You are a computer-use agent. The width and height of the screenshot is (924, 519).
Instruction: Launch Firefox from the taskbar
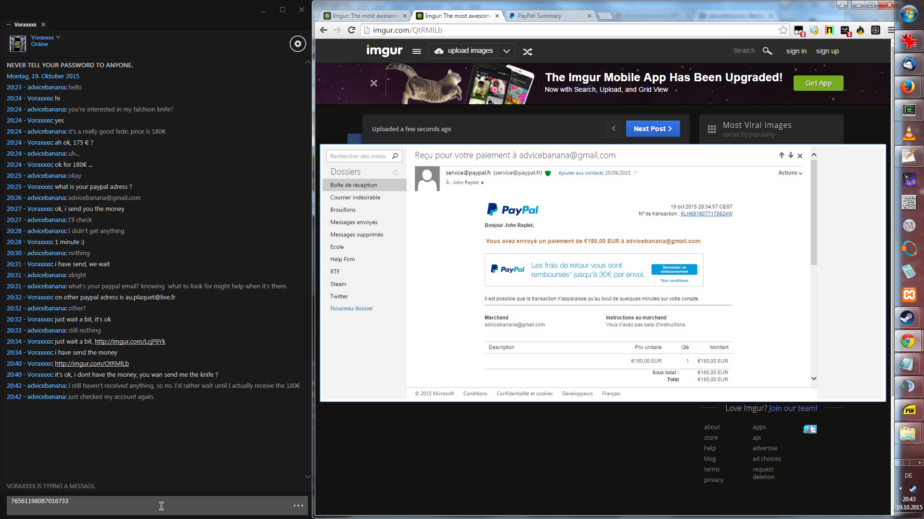click(908, 87)
